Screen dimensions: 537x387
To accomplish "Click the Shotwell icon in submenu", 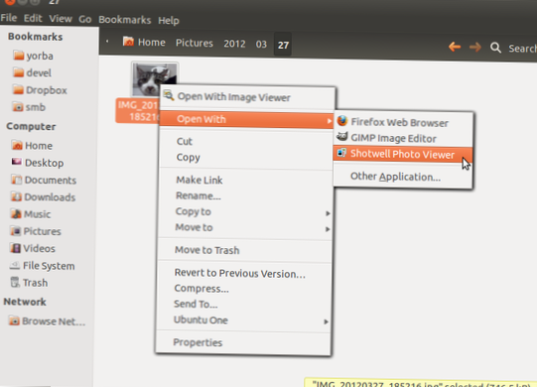I will [x=341, y=153].
